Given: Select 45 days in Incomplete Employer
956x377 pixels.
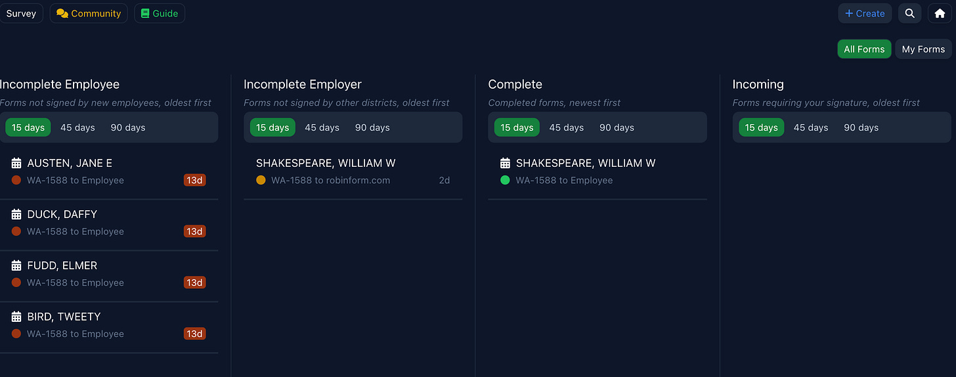Looking at the screenshot, I should coord(322,127).
